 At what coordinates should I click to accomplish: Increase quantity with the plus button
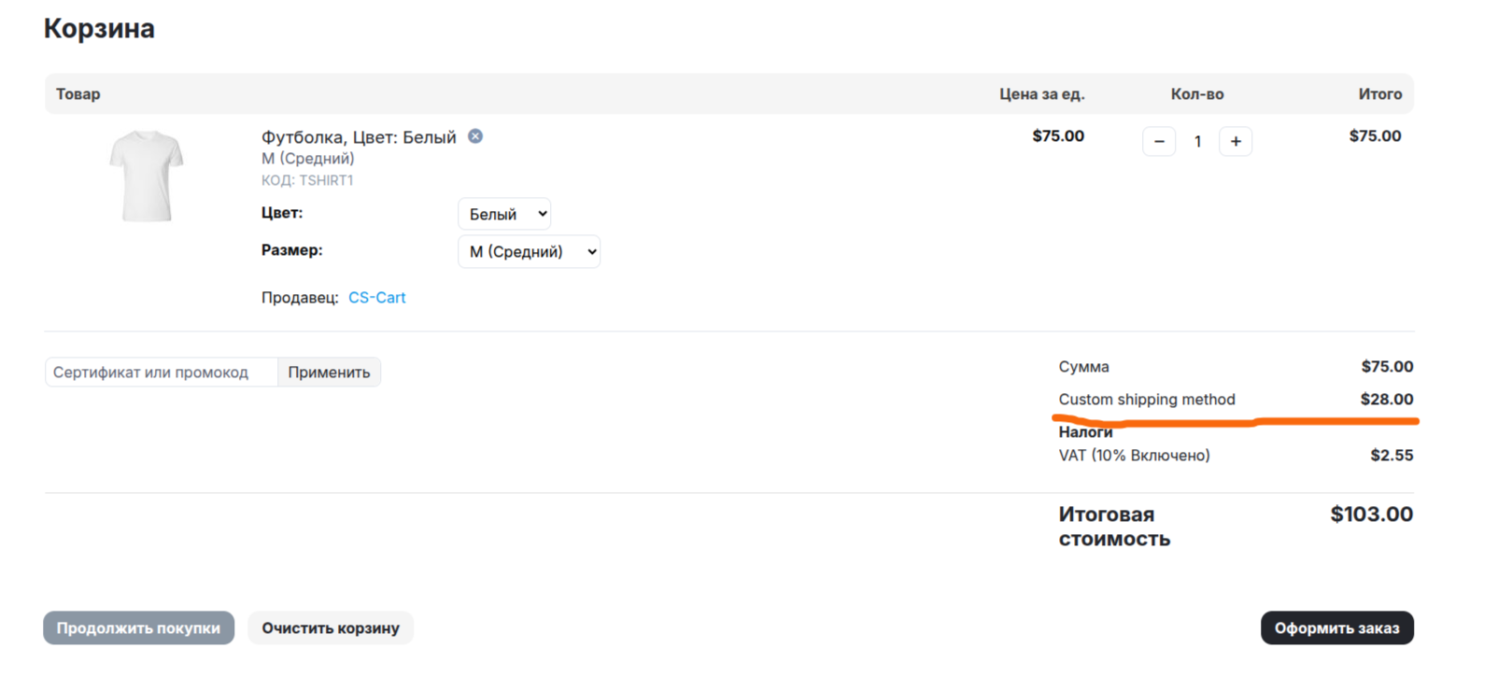(x=1236, y=141)
